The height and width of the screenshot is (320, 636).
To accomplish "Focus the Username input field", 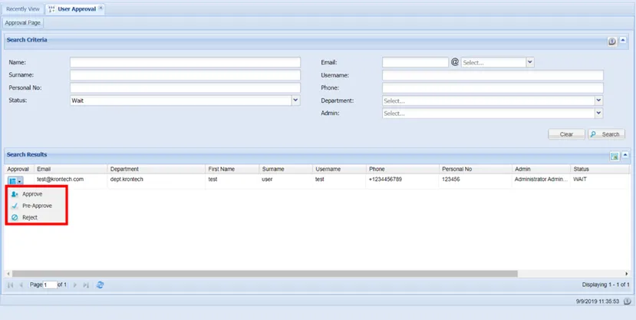I will (493, 75).
